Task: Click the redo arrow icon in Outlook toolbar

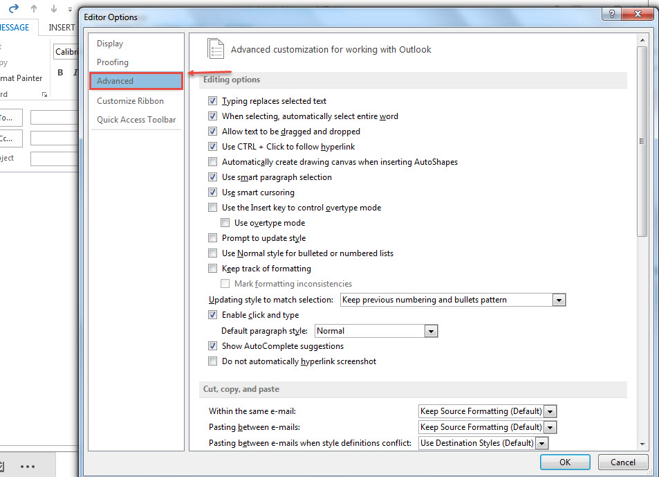Action: (13, 8)
